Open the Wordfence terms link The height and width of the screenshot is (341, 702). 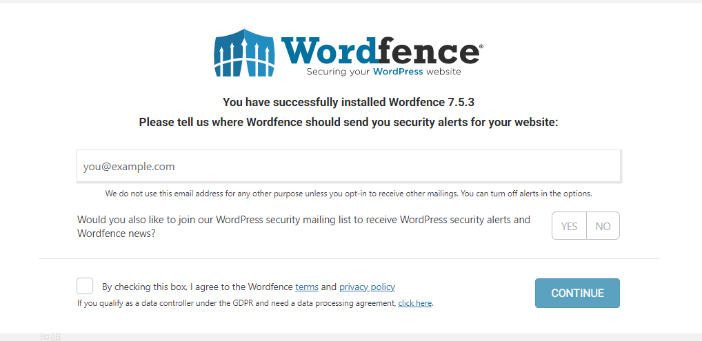point(307,287)
